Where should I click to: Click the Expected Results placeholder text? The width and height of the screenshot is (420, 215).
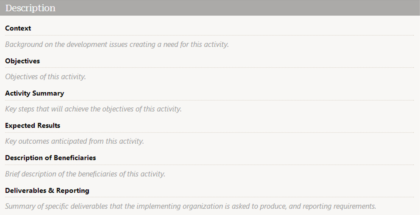click(x=74, y=141)
